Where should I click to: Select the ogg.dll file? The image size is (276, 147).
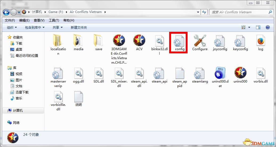[78, 75]
